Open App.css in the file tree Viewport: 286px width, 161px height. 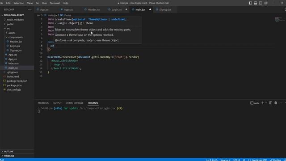click(13, 55)
